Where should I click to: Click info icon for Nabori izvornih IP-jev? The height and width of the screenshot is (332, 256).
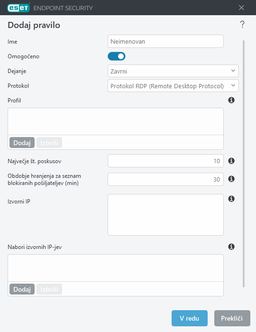[231, 247]
